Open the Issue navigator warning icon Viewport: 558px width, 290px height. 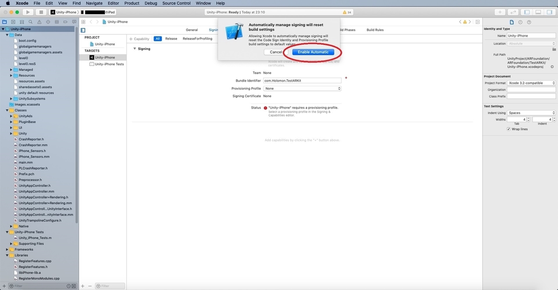click(x=40, y=22)
